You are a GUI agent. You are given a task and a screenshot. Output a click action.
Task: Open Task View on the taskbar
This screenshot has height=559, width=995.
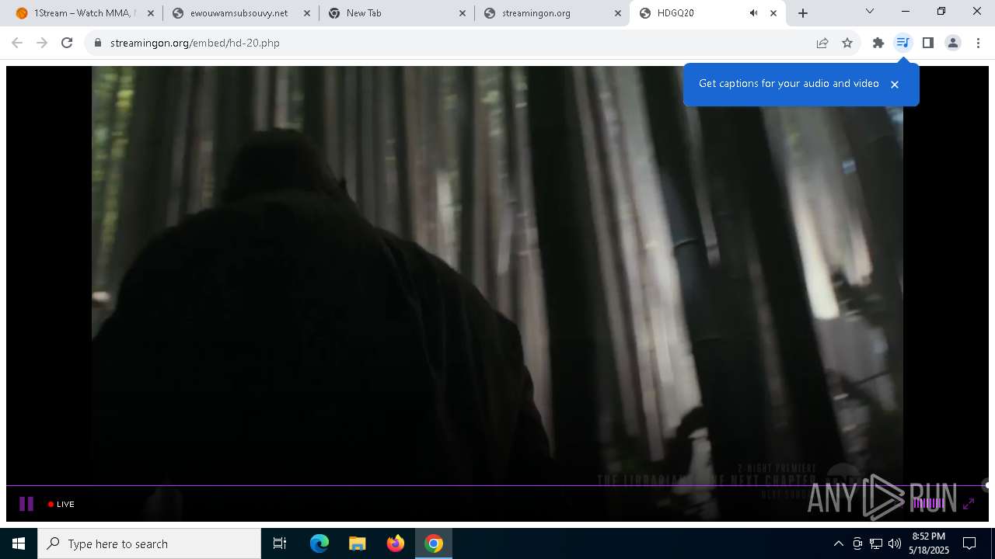click(280, 543)
